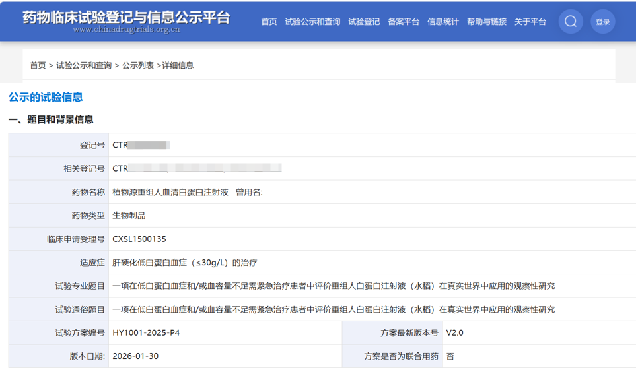
Task: Open the 备案平台 navigation item
Action: [404, 22]
